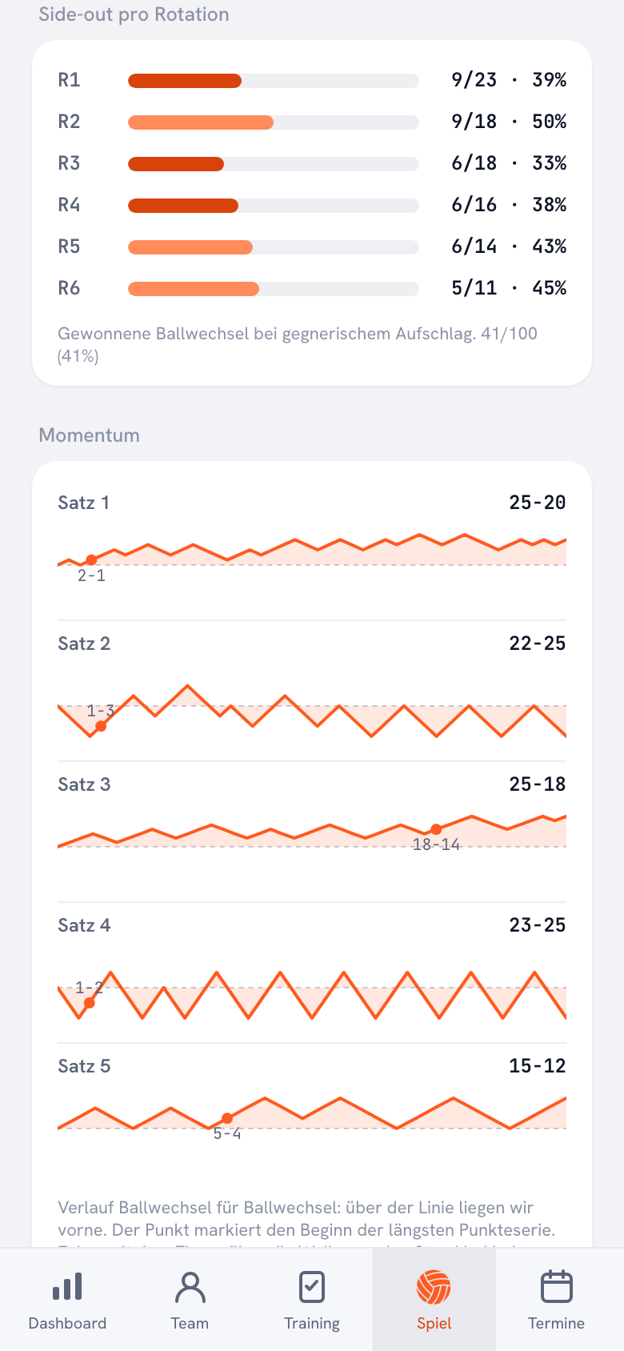Screen dimensions: 624x1351
Task: Tap the Satz 3 marker at 18-14
Action: pyautogui.click(x=436, y=829)
